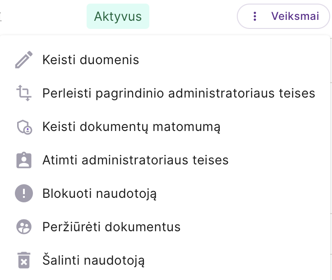332x280 pixels.
Task: Click the transfer arrows icon beside Perleisti
Action: pos(24,93)
